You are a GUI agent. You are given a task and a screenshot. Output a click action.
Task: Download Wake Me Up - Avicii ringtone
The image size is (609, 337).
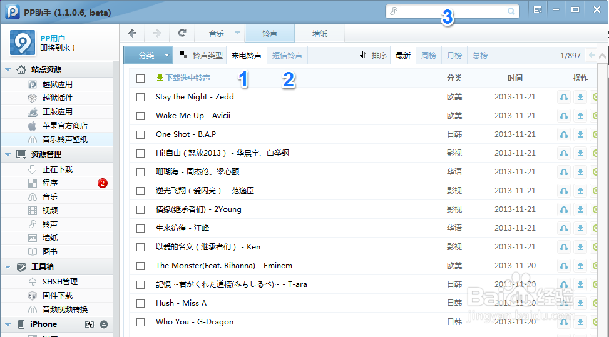[x=580, y=116]
